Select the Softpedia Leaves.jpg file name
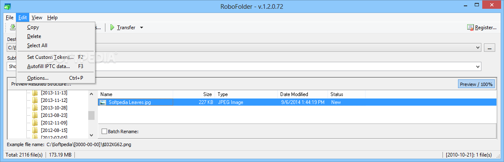 (129, 102)
